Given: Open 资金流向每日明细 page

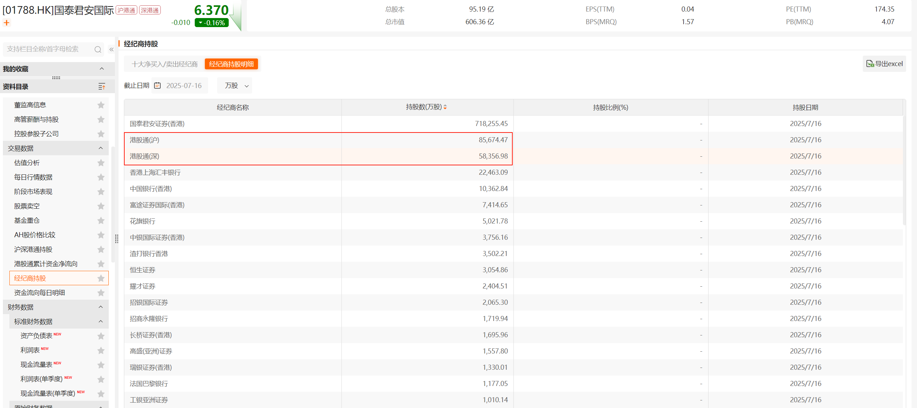Looking at the screenshot, I should (39, 293).
